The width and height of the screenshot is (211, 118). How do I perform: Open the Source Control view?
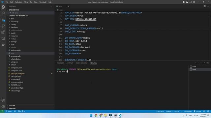3,20
